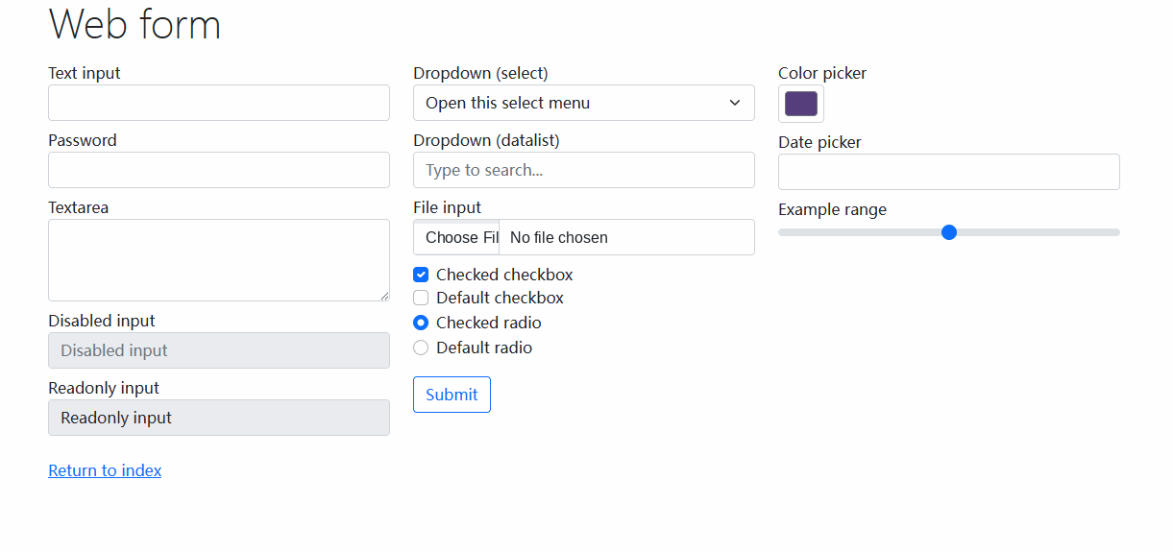Image resolution: width=1173 pixels, height=552 pixels.
Task: Click the 'Password' label
Action: pos(83,140)
